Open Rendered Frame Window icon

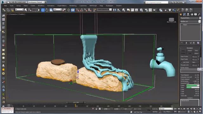[x=150, y=10]
